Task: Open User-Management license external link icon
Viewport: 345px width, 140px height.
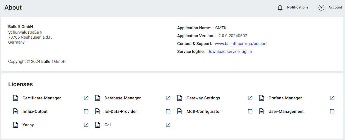Action: 332,111
